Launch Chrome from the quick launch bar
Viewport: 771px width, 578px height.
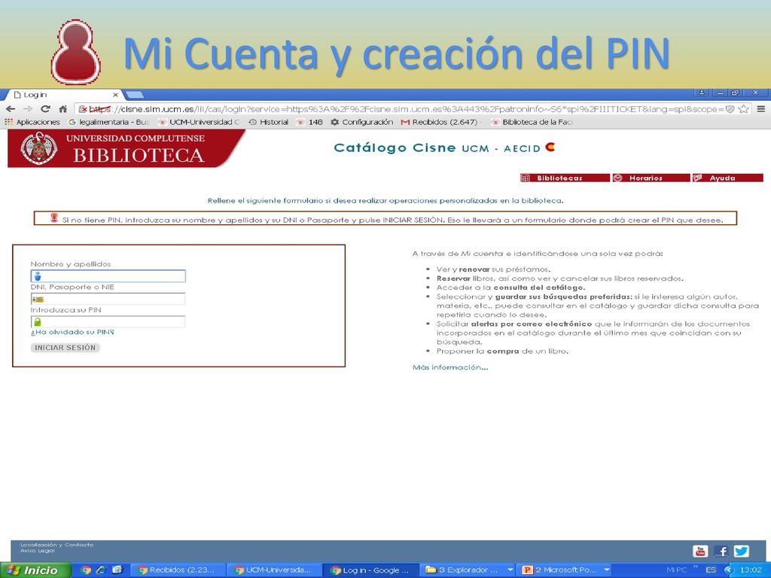point(86,570)
